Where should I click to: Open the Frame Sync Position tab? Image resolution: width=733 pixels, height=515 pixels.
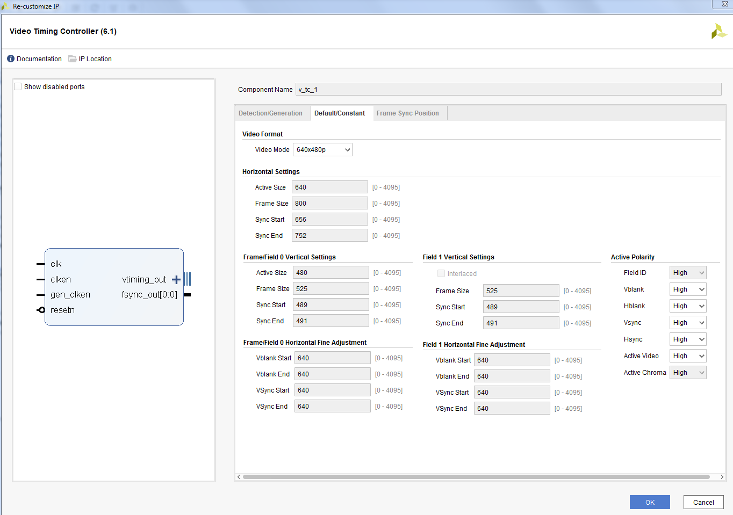point(407,113)
